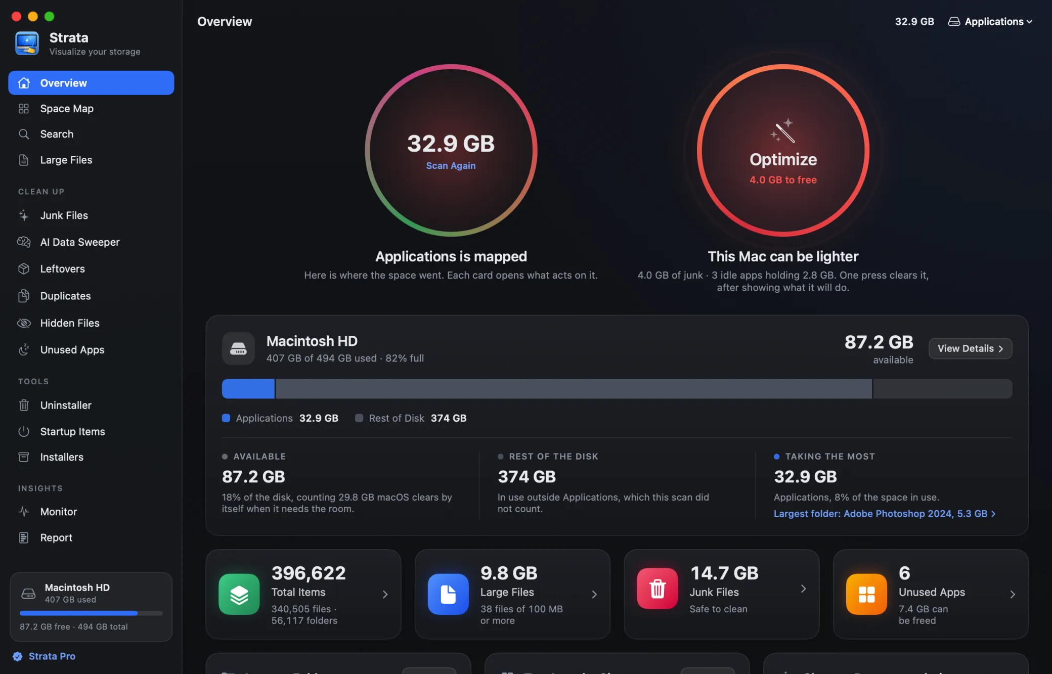Screen dimensions: 1052x674
Task: Expand the Unused Apps card chevron
Action: click(x=1013, y=594)
